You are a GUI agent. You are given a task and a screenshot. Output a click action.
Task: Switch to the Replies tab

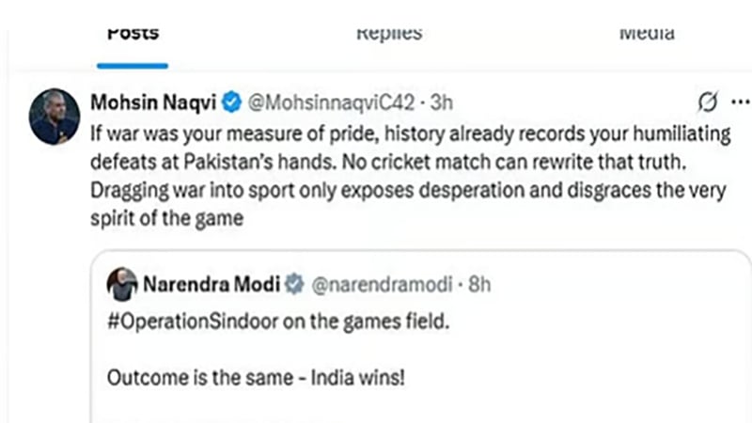388,33
